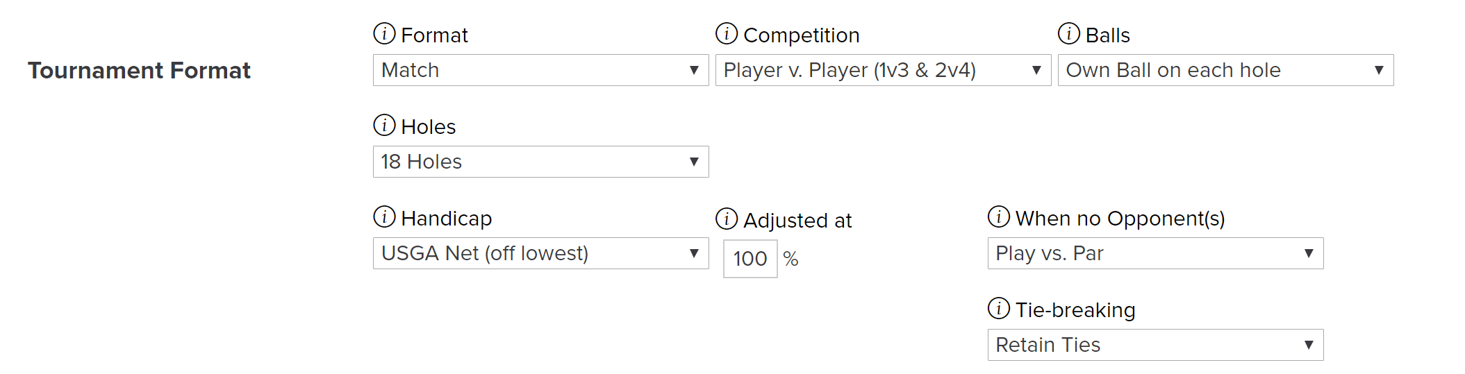This screenshot has height=374, width=1465.
Task: Click the info icon beside Tie-breaking
Action: coord(999,308)
